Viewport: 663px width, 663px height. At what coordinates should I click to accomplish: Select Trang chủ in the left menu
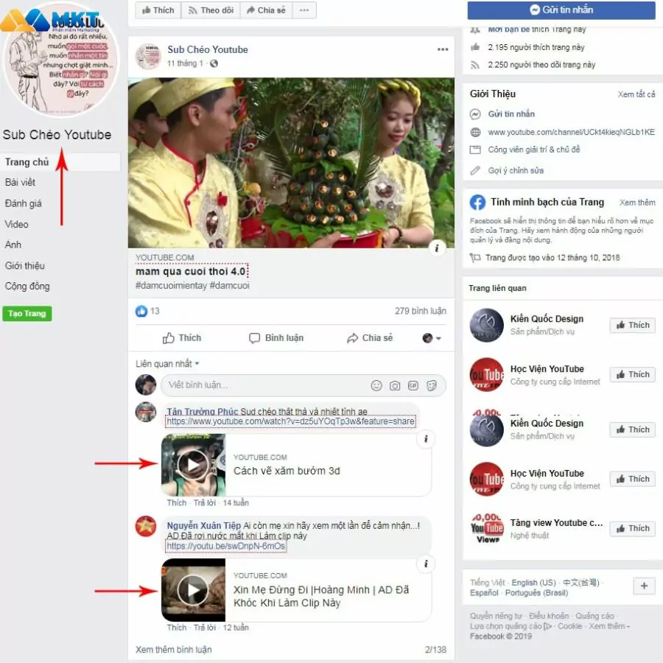click(x=60, y=162)
